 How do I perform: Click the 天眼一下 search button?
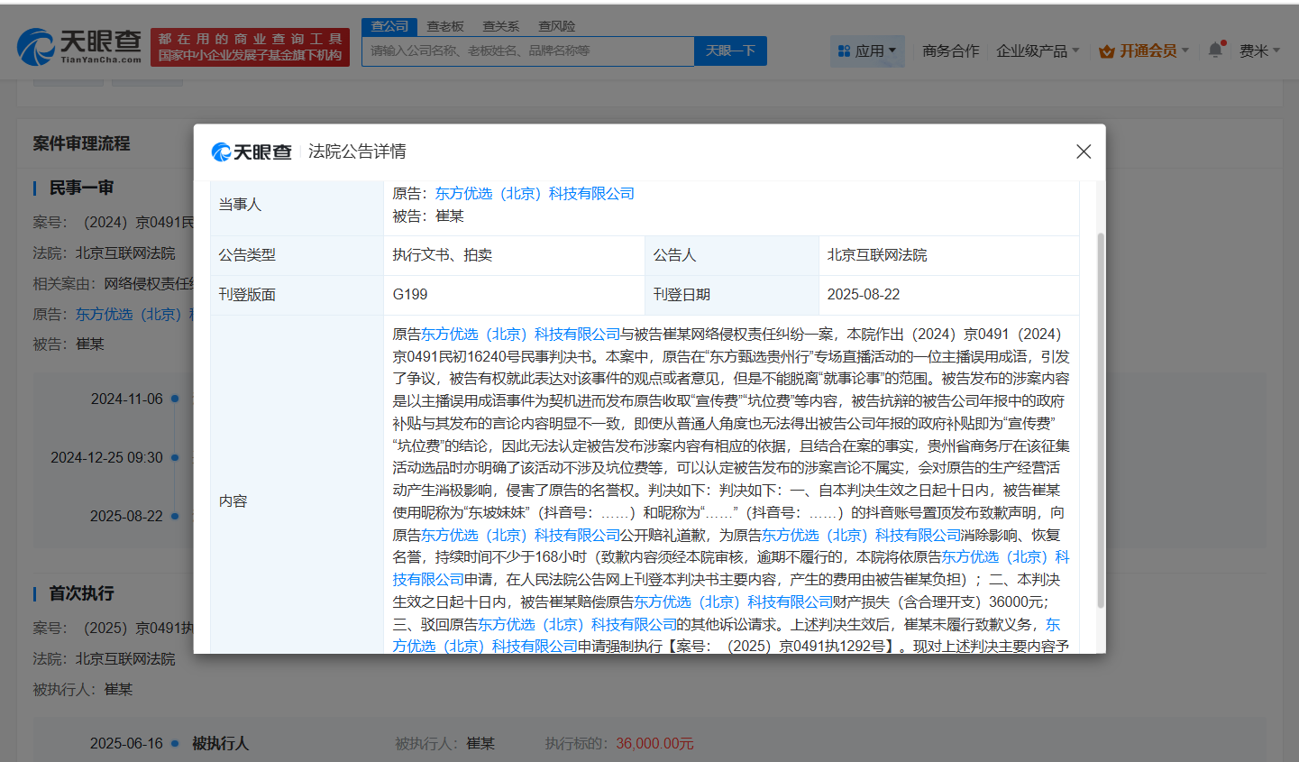click(730, 50)
